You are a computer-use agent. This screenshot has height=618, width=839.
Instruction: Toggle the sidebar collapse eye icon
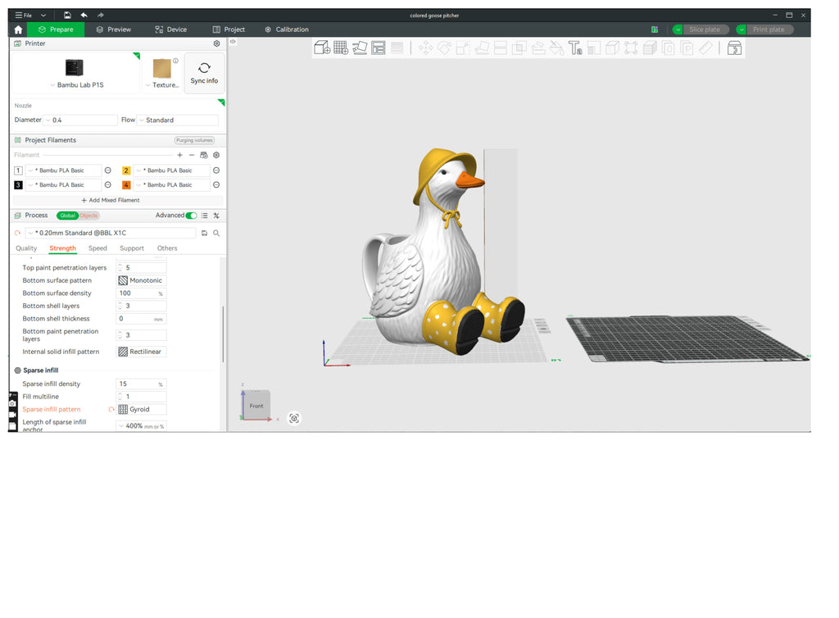tap(233, 41)
